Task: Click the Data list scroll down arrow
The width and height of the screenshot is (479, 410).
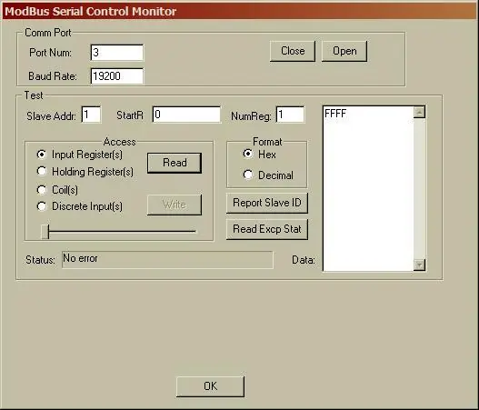Action: click(419, 265)
